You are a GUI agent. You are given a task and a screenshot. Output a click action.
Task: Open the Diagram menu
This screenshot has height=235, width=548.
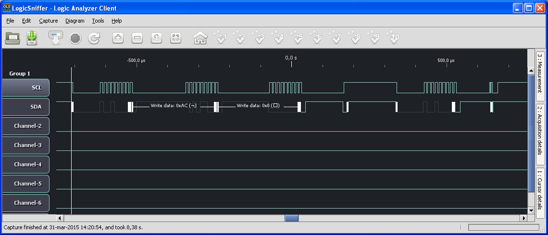(75, 21)
